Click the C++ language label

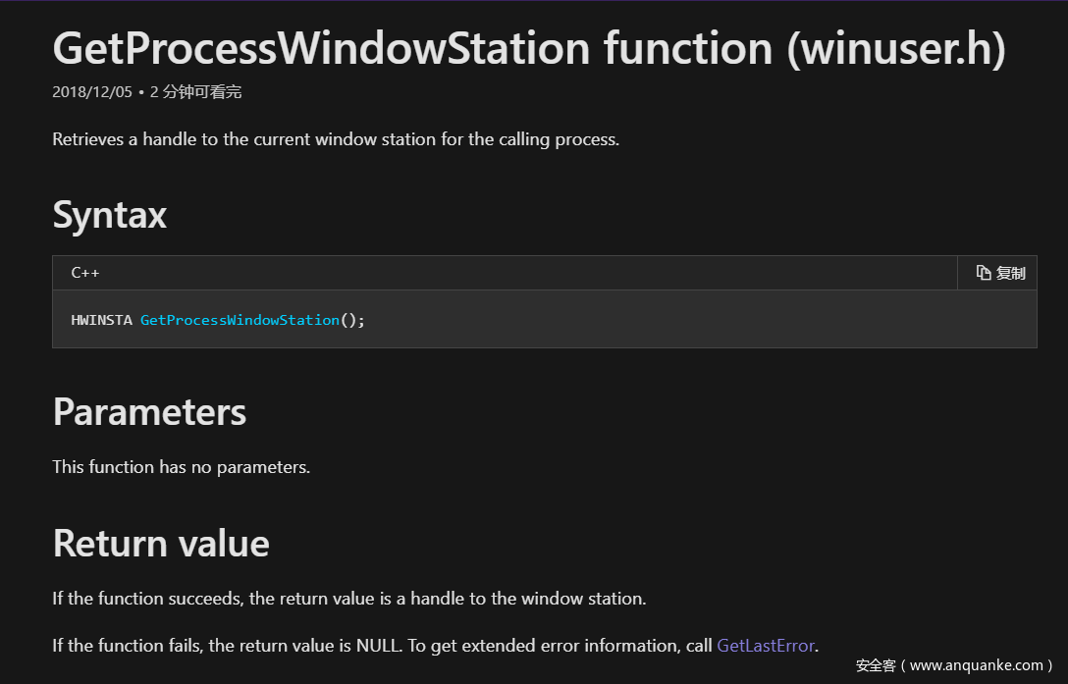pos(85,273)
